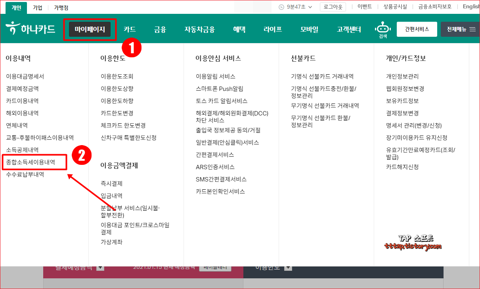
Task: Open 보유카드정보
Action: (402, 101)
